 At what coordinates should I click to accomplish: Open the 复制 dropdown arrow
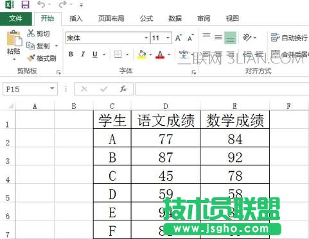[x=57, y=45]
